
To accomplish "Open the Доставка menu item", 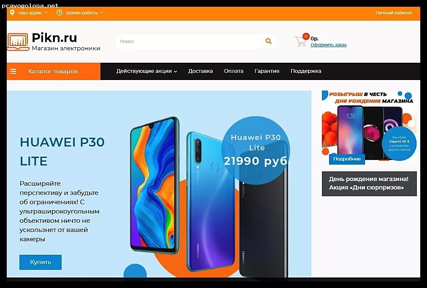I will (200, 71).
